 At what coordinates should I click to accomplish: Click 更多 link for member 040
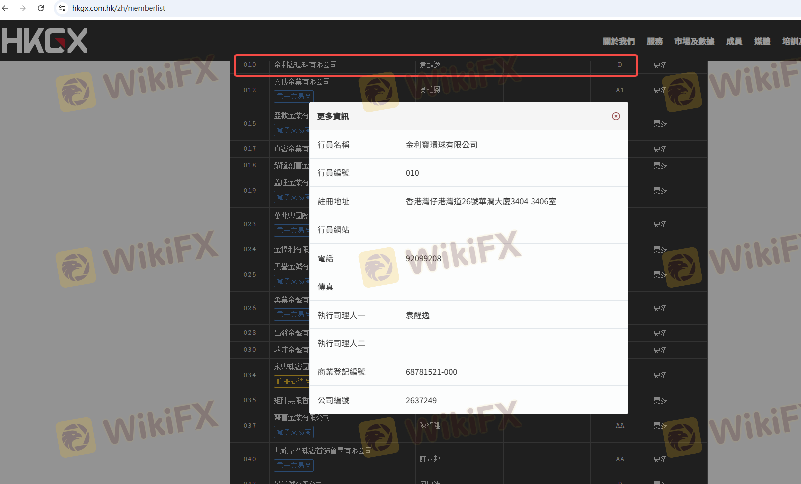pos(660,459)
